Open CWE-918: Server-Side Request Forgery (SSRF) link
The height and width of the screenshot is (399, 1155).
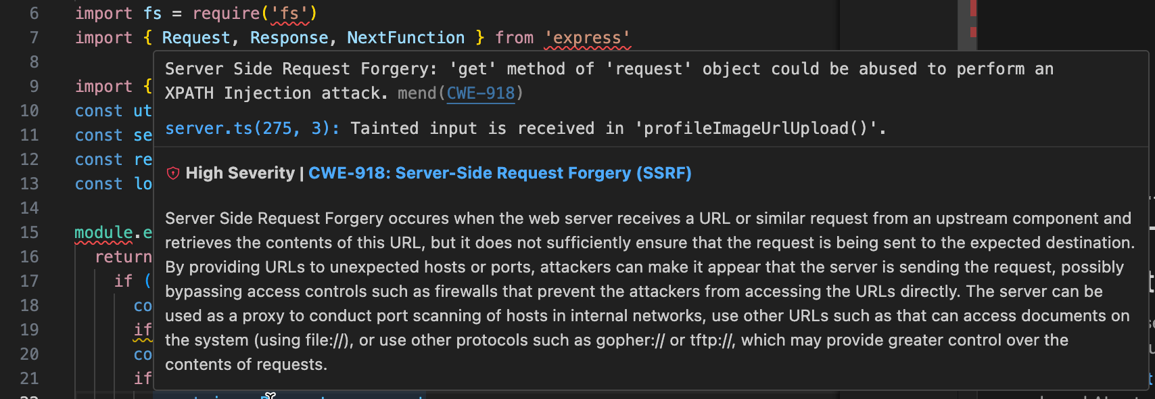point(500,173)
